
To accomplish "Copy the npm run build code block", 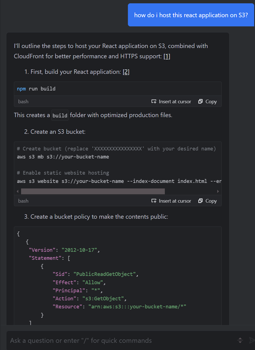I will click(x=208, y=101).
